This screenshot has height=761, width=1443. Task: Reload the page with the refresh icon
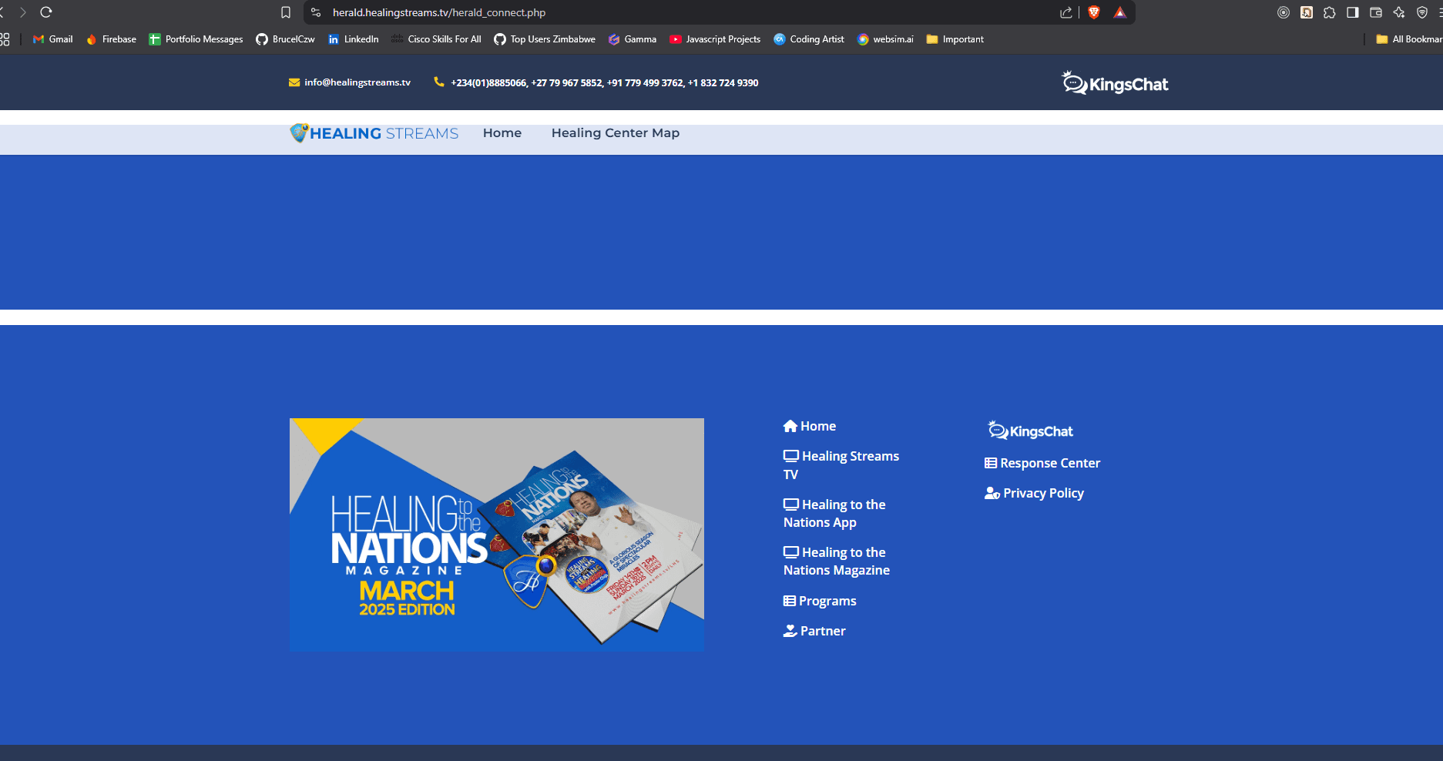tap(46, 12)
